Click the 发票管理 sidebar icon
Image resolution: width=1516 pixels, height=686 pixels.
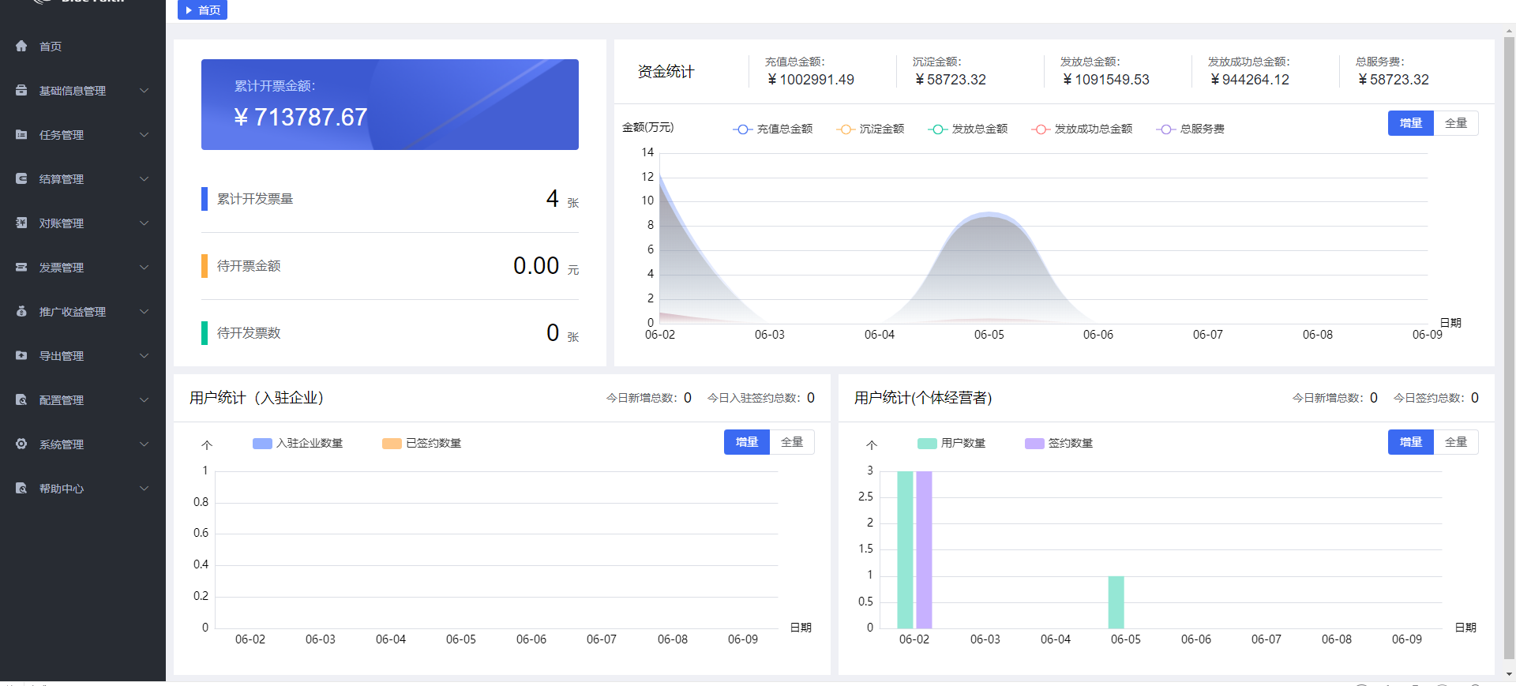pyautogui.click(x=21, y=267)
